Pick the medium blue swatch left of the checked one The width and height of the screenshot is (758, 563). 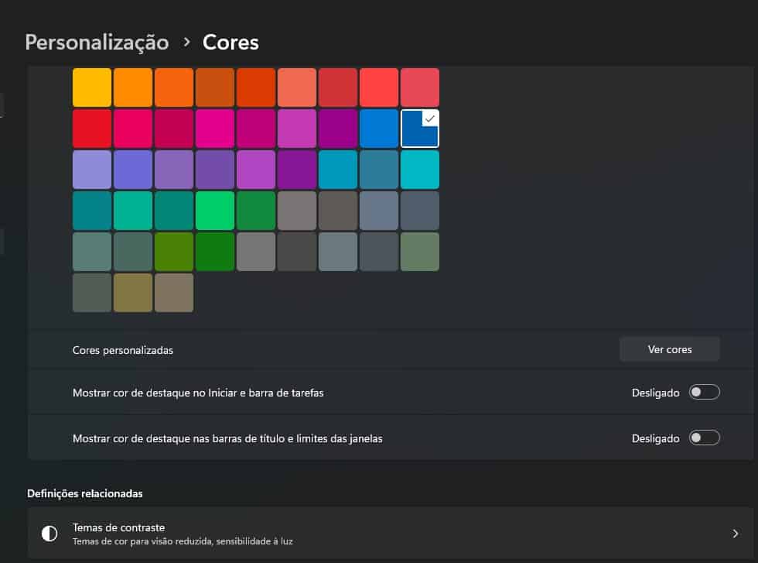tap(379, 129)
